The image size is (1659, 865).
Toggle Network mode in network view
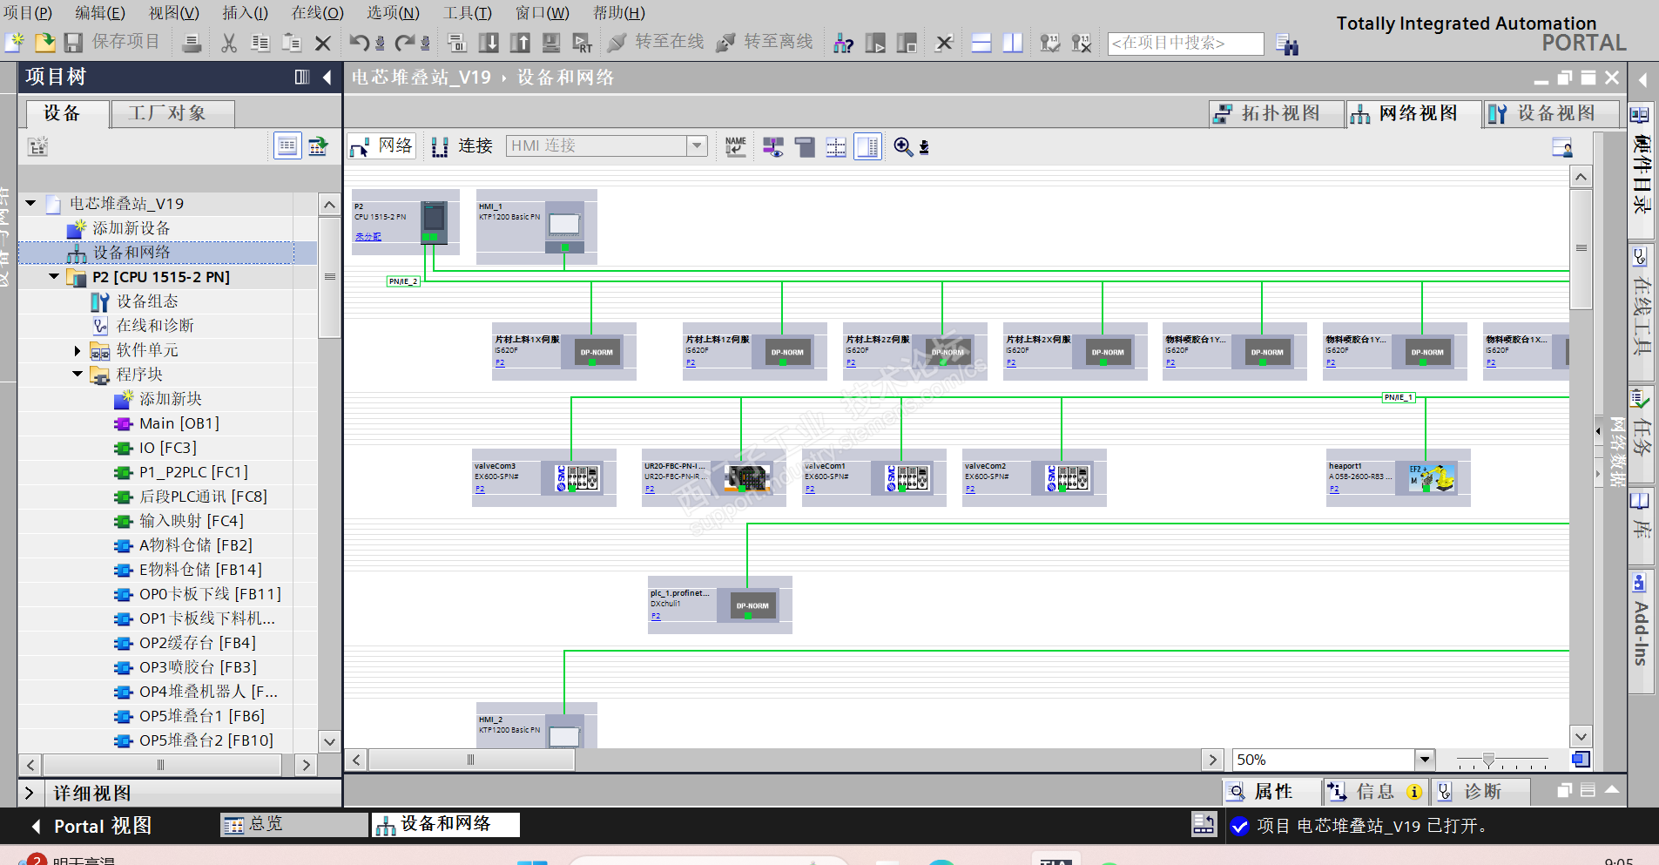381,146
